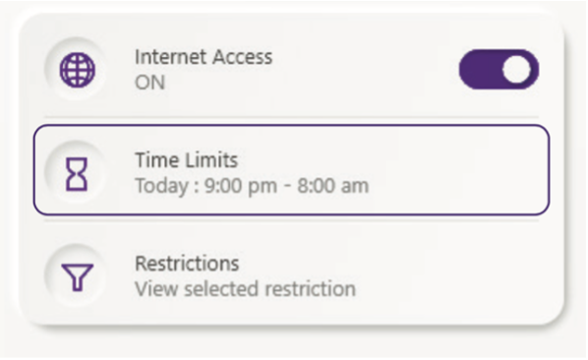Click the ON status text

coord(149,83)
